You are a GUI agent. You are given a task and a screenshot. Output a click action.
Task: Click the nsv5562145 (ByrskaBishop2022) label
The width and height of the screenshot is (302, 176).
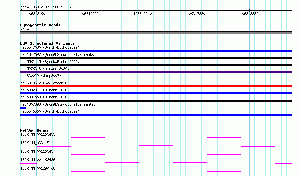click(50, 62)
